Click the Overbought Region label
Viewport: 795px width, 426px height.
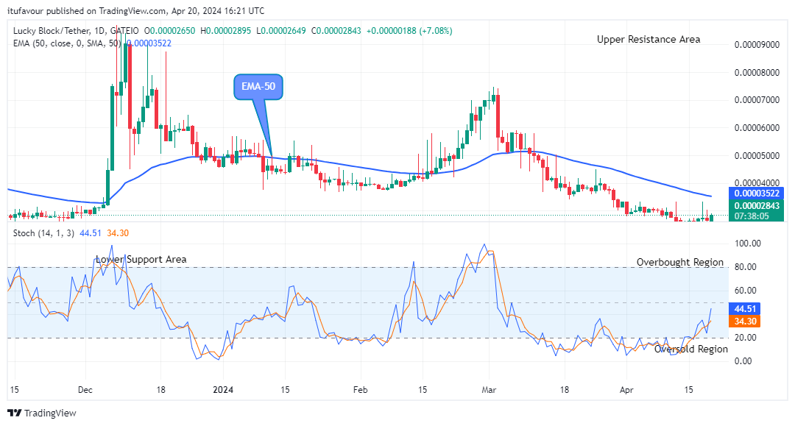click(x=680, y=263)
